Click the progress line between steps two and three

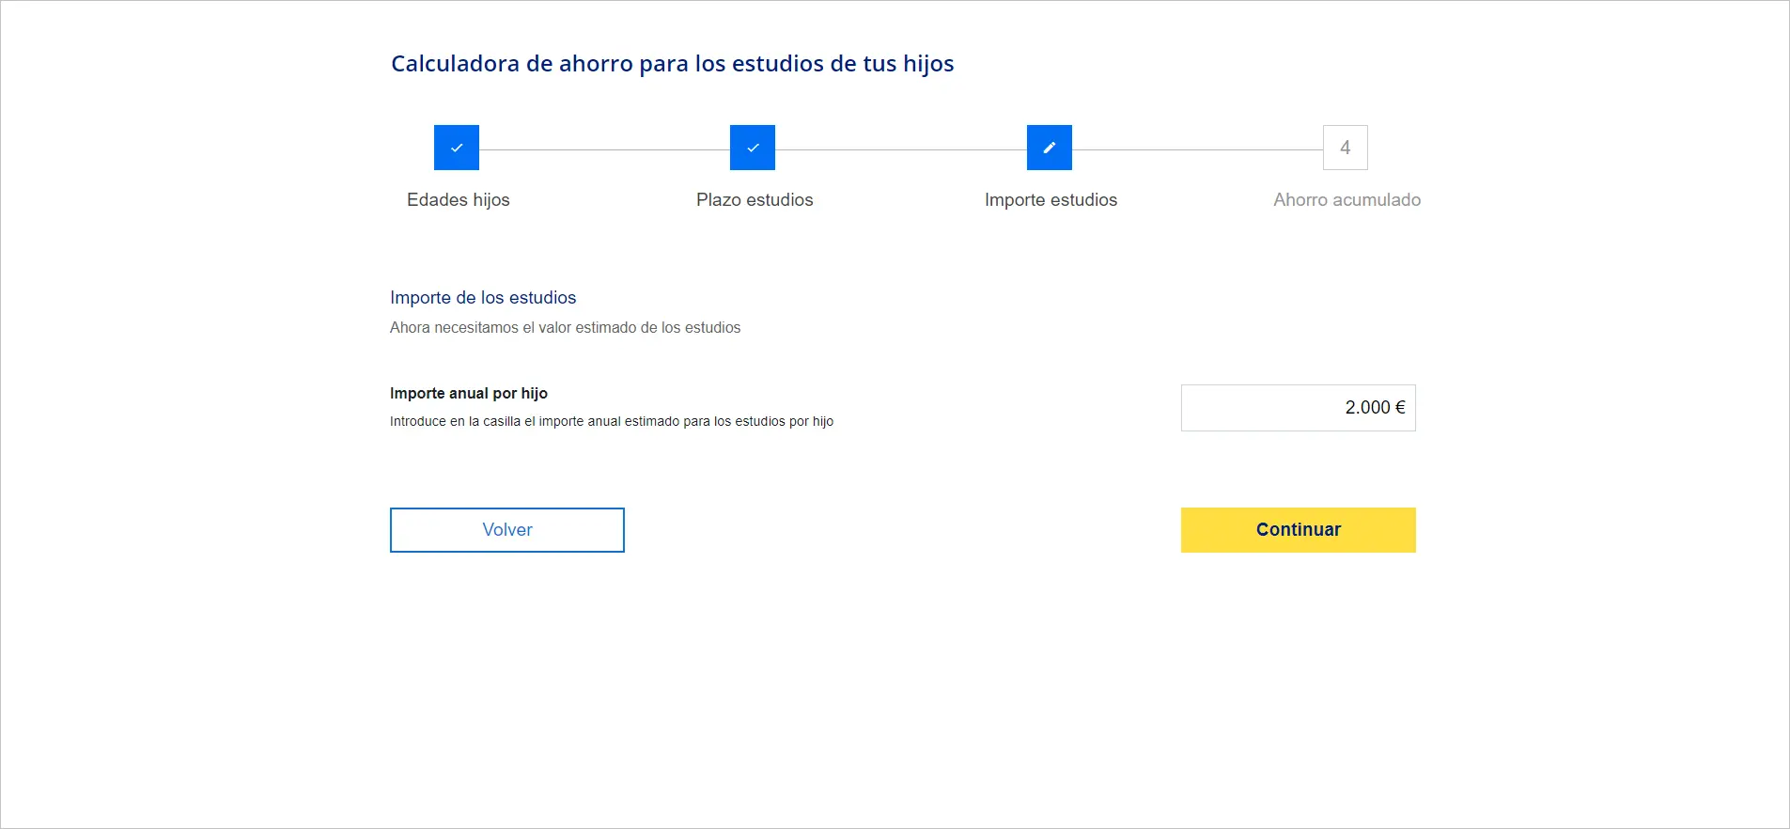coord(900,149)
